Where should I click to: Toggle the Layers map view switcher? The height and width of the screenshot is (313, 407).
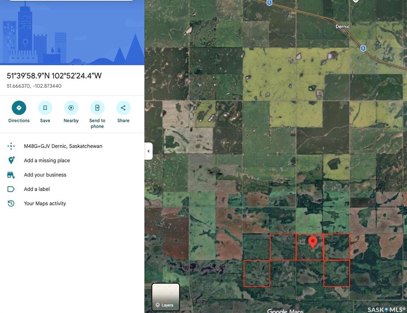[166, 305]
